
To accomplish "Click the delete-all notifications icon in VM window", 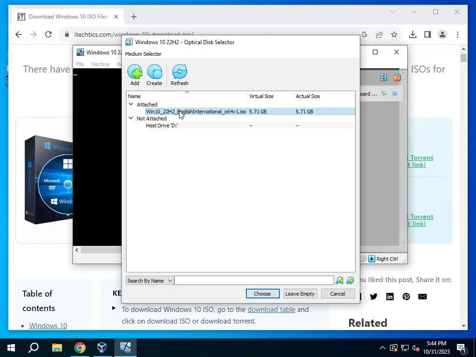I will pyautogui.click(x=397, y=78).
